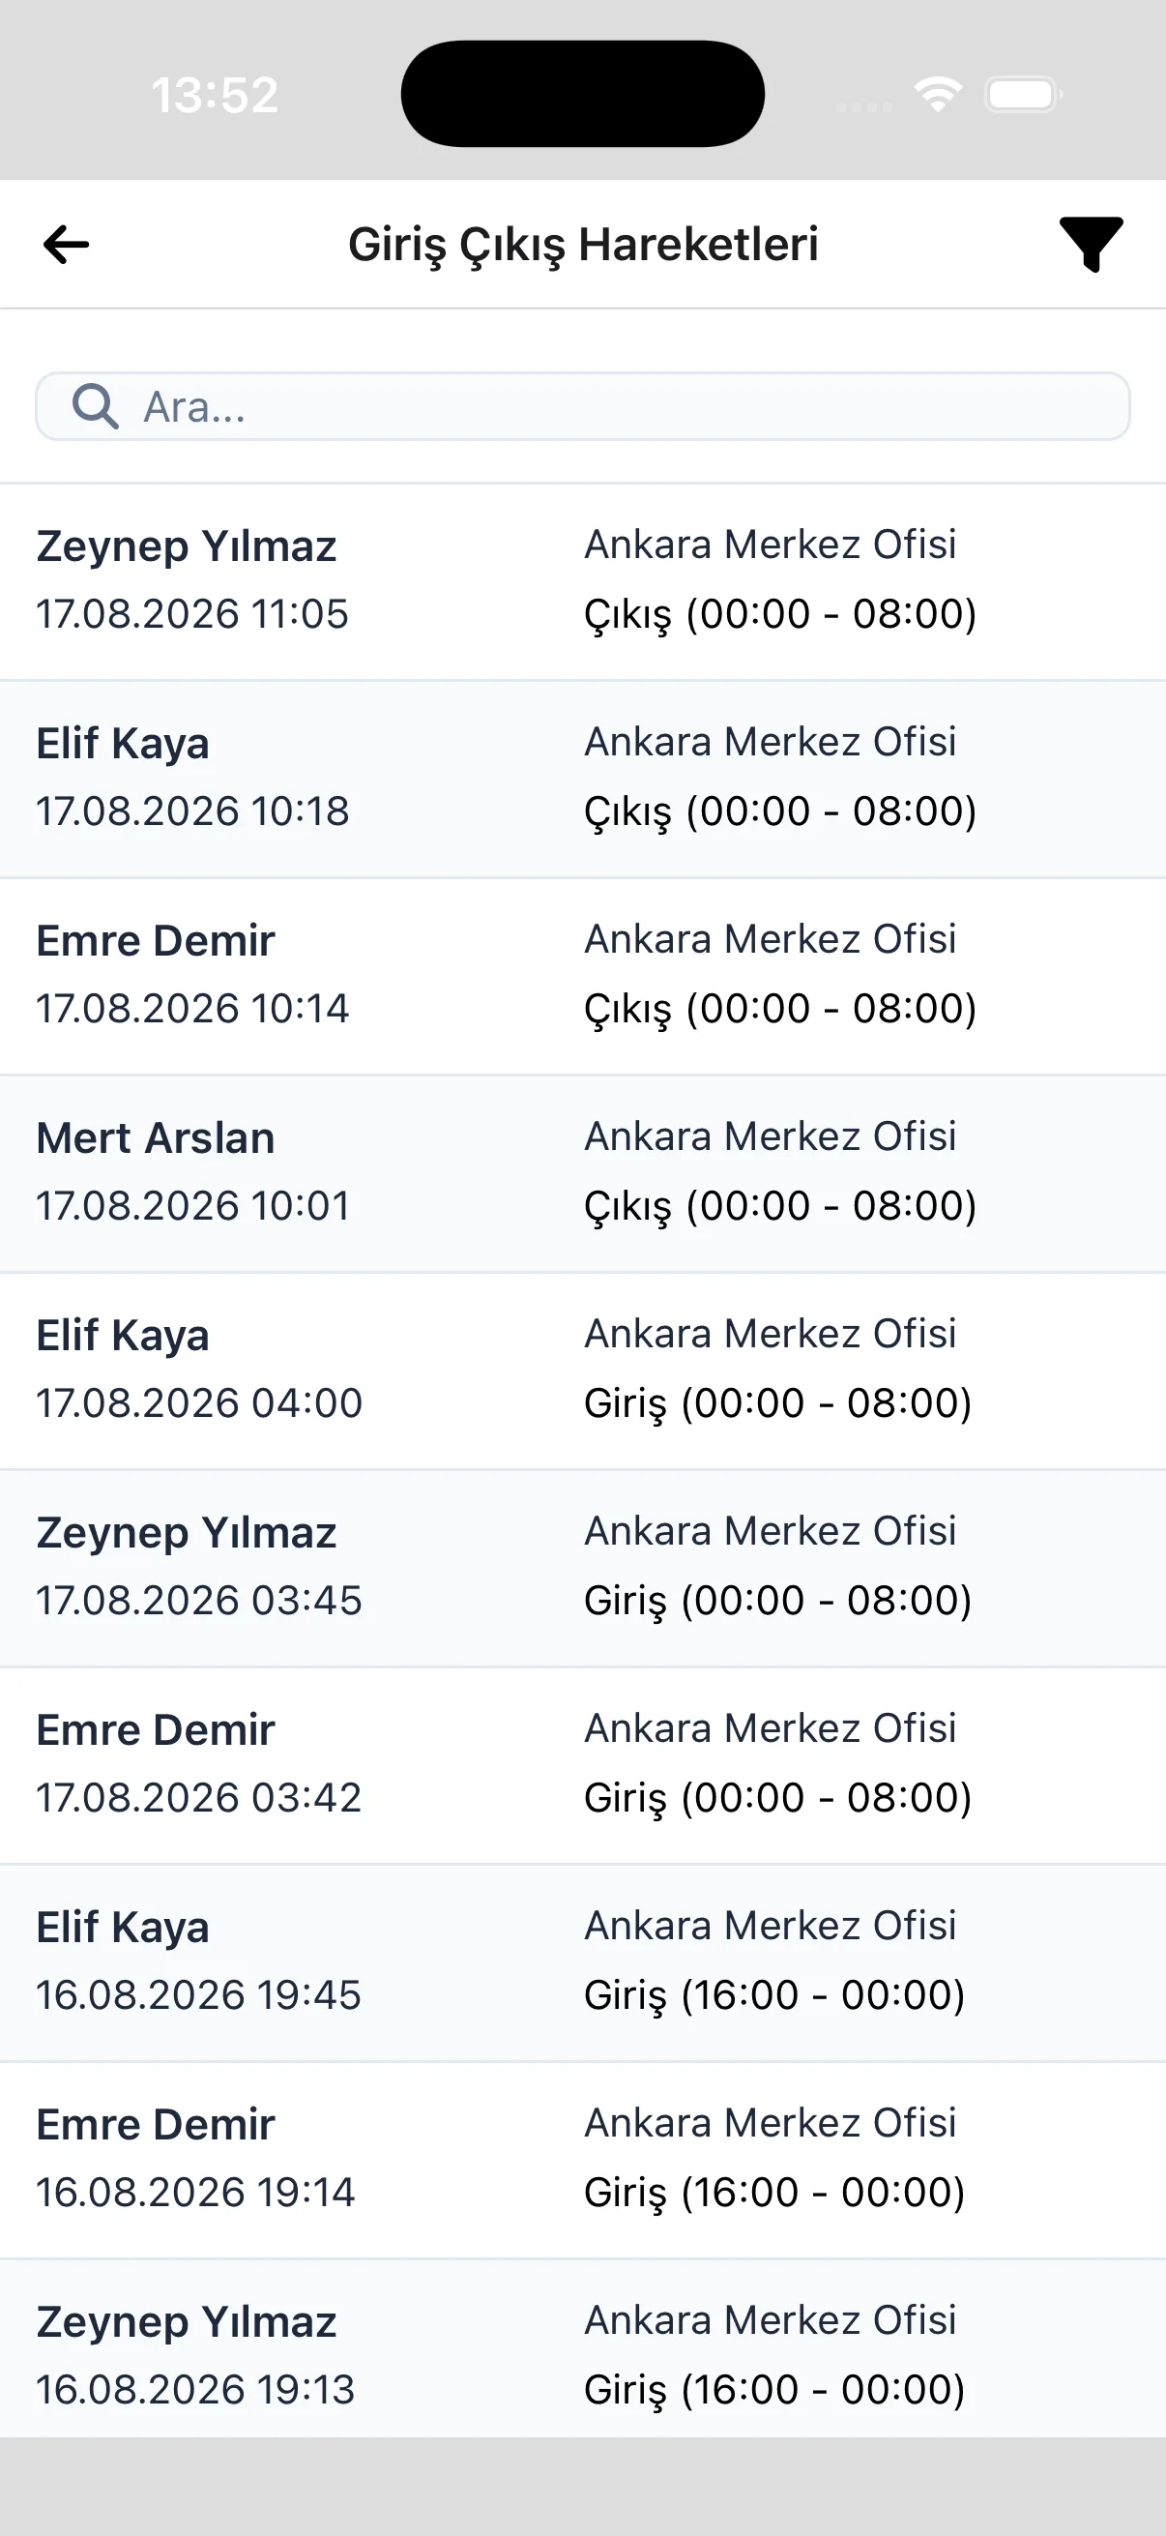Screen dimensions: 1166x2536
Task: Select Elif Kaya 16.08.2026 19:45 record
Action: pyautogui.click(x=582, y=1963)
